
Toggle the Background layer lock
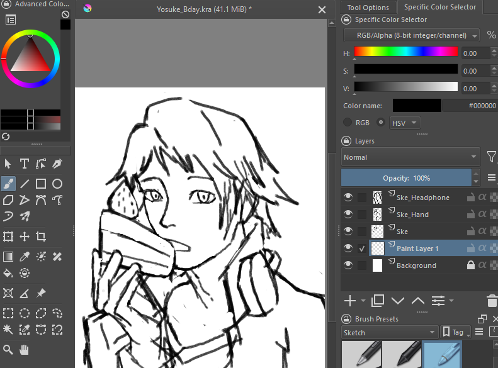point(471,265)
